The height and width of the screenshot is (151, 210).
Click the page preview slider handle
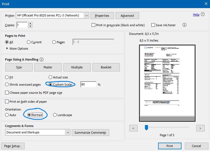coord(146,128)
